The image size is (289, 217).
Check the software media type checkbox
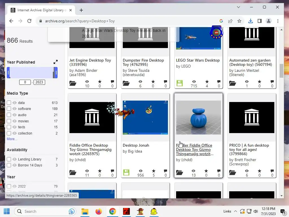(9, 109)
